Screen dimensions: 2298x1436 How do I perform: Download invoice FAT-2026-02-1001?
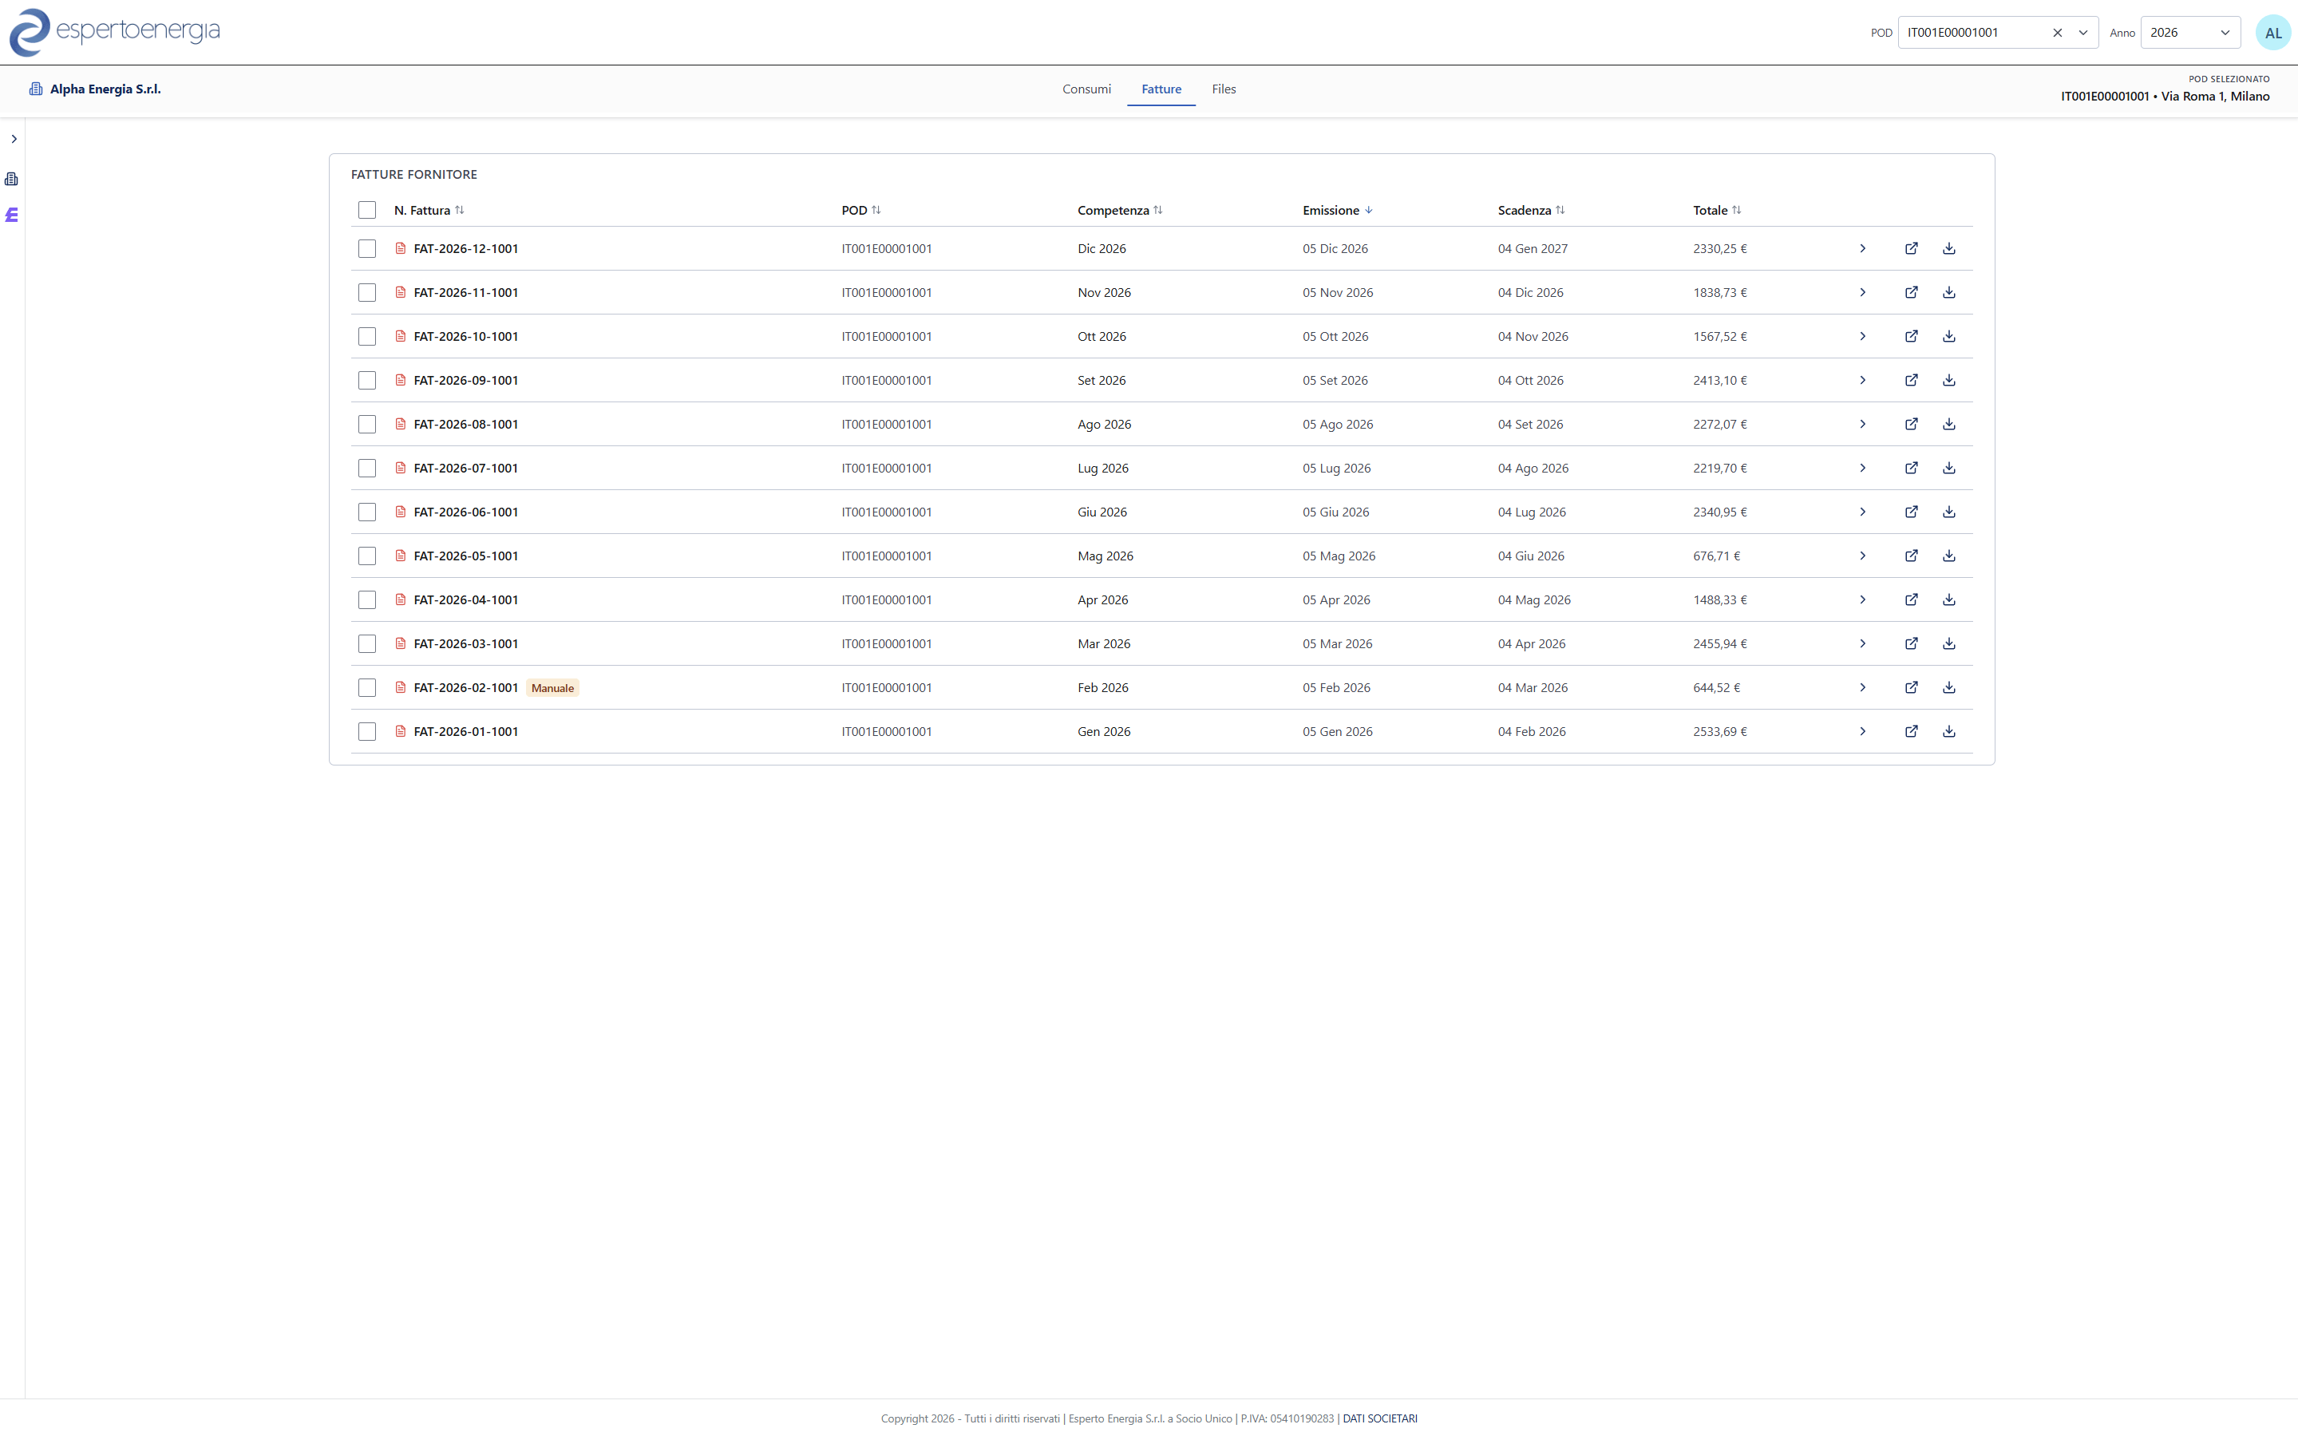click(x=1948, y=687)
